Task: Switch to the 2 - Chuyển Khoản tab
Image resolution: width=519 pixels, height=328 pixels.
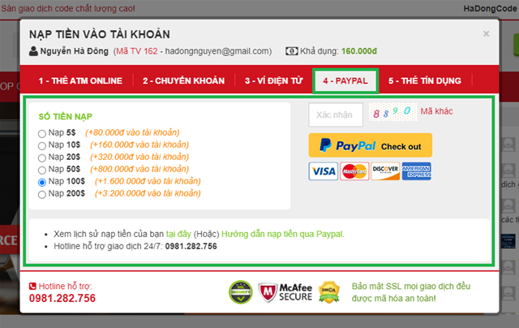Action: point(184,81)
